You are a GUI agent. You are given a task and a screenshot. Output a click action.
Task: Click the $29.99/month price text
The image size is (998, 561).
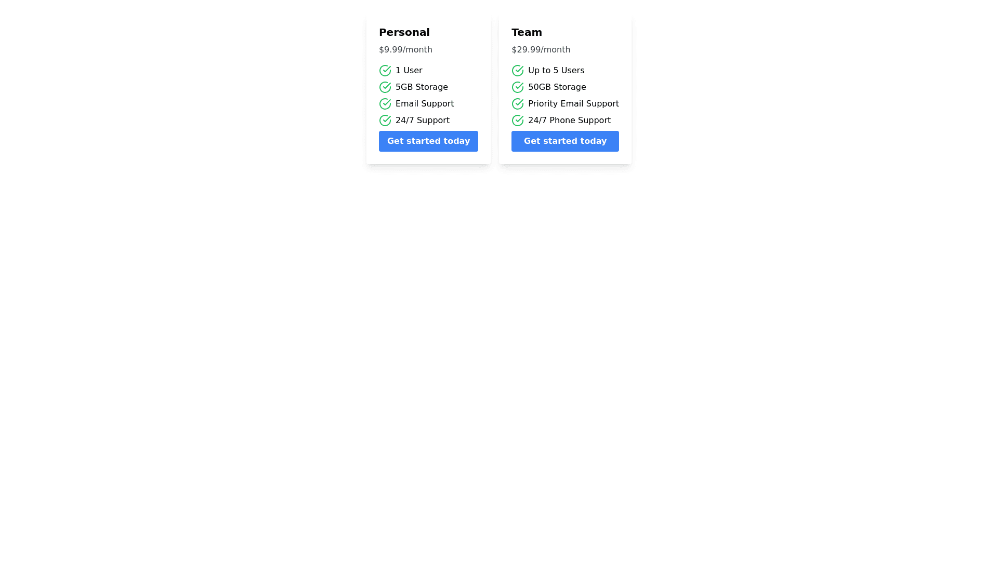pyautogui.click(x=541, y=50)
